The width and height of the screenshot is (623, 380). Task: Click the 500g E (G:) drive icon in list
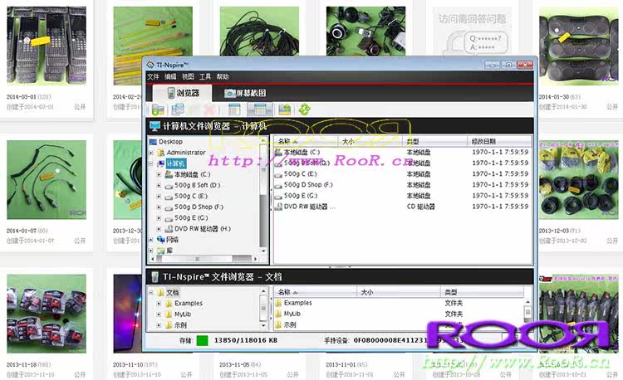(278, 196)
